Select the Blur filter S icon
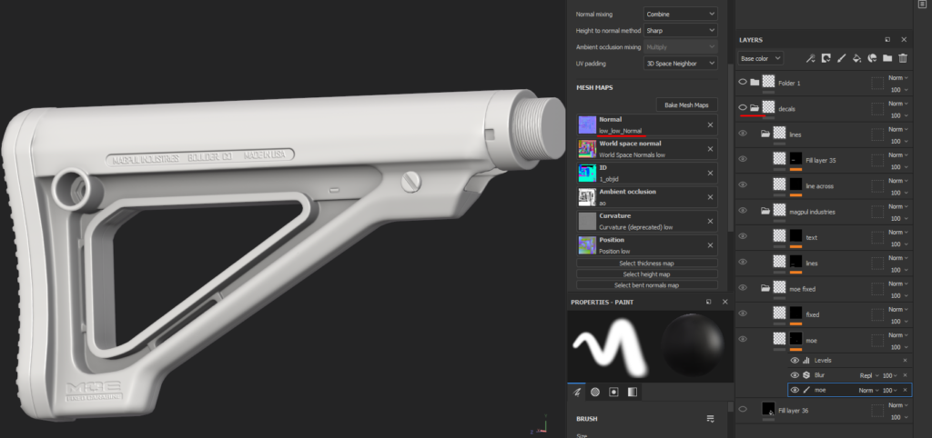Screen dimensions: 932x438 coord(806,375)
